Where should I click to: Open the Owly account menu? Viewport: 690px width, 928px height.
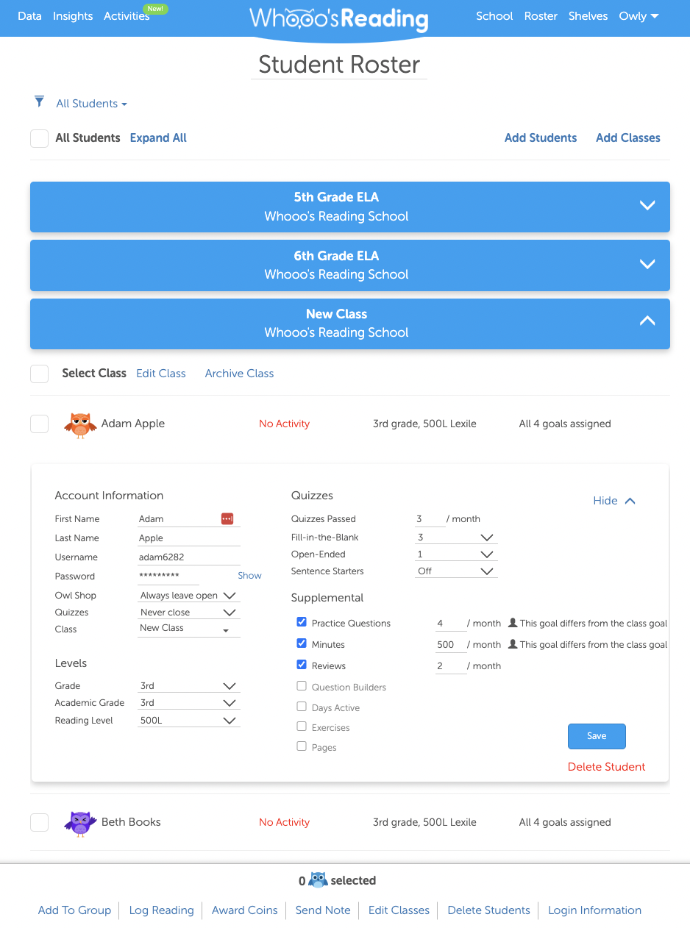click(639, 15)
